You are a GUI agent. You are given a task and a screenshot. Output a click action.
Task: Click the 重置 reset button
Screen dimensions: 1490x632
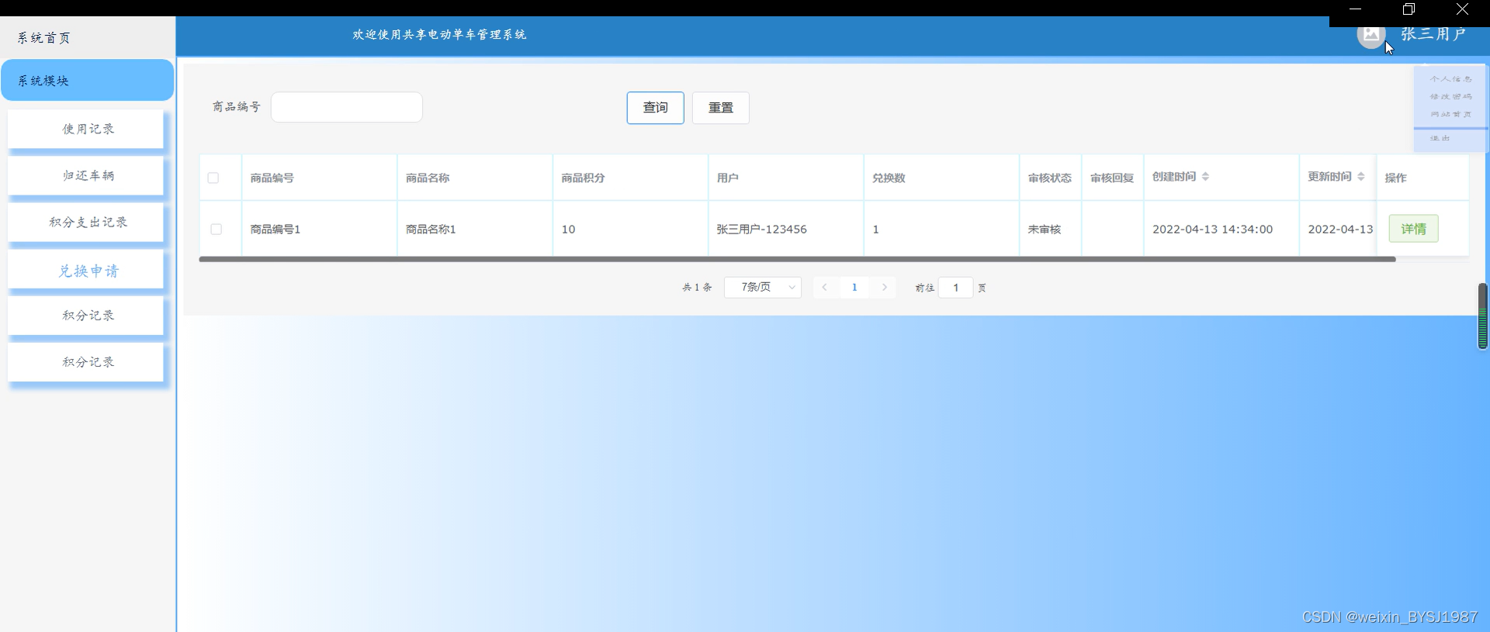click(x=721, y=108)
